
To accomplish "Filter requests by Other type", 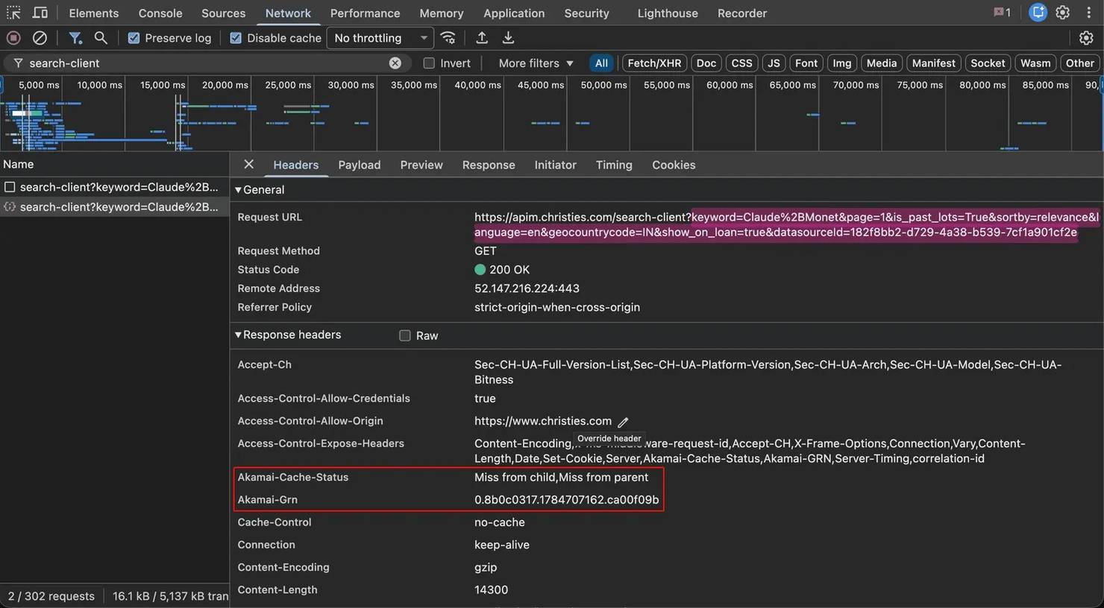I will (x=1079, y=63).
